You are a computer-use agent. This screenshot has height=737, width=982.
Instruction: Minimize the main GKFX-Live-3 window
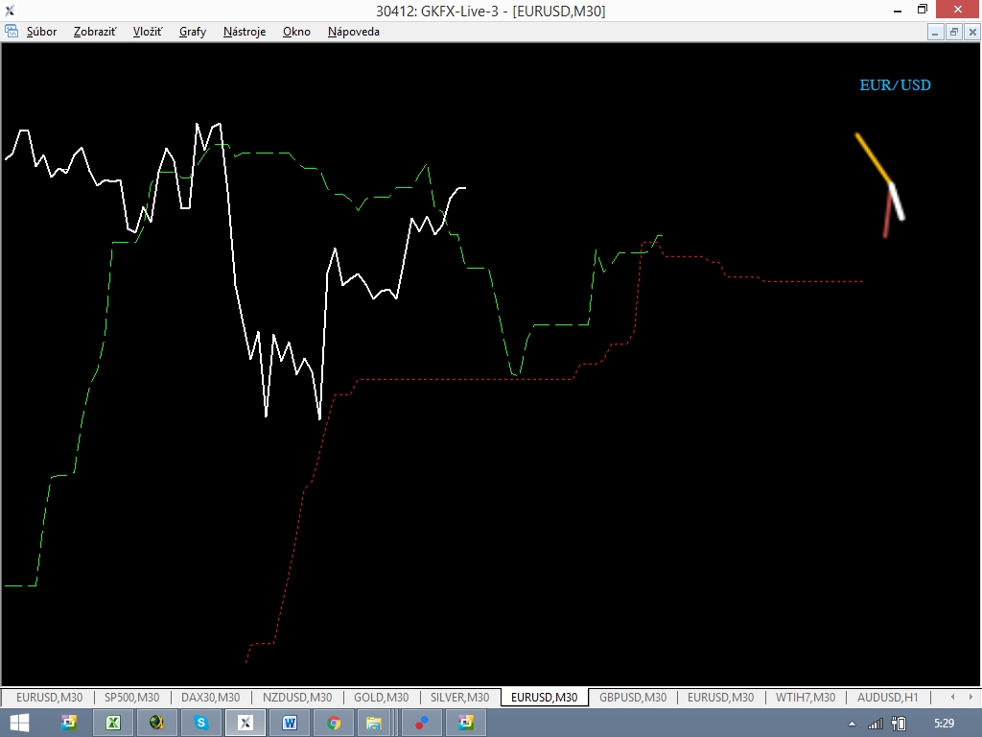pos(898,10)
